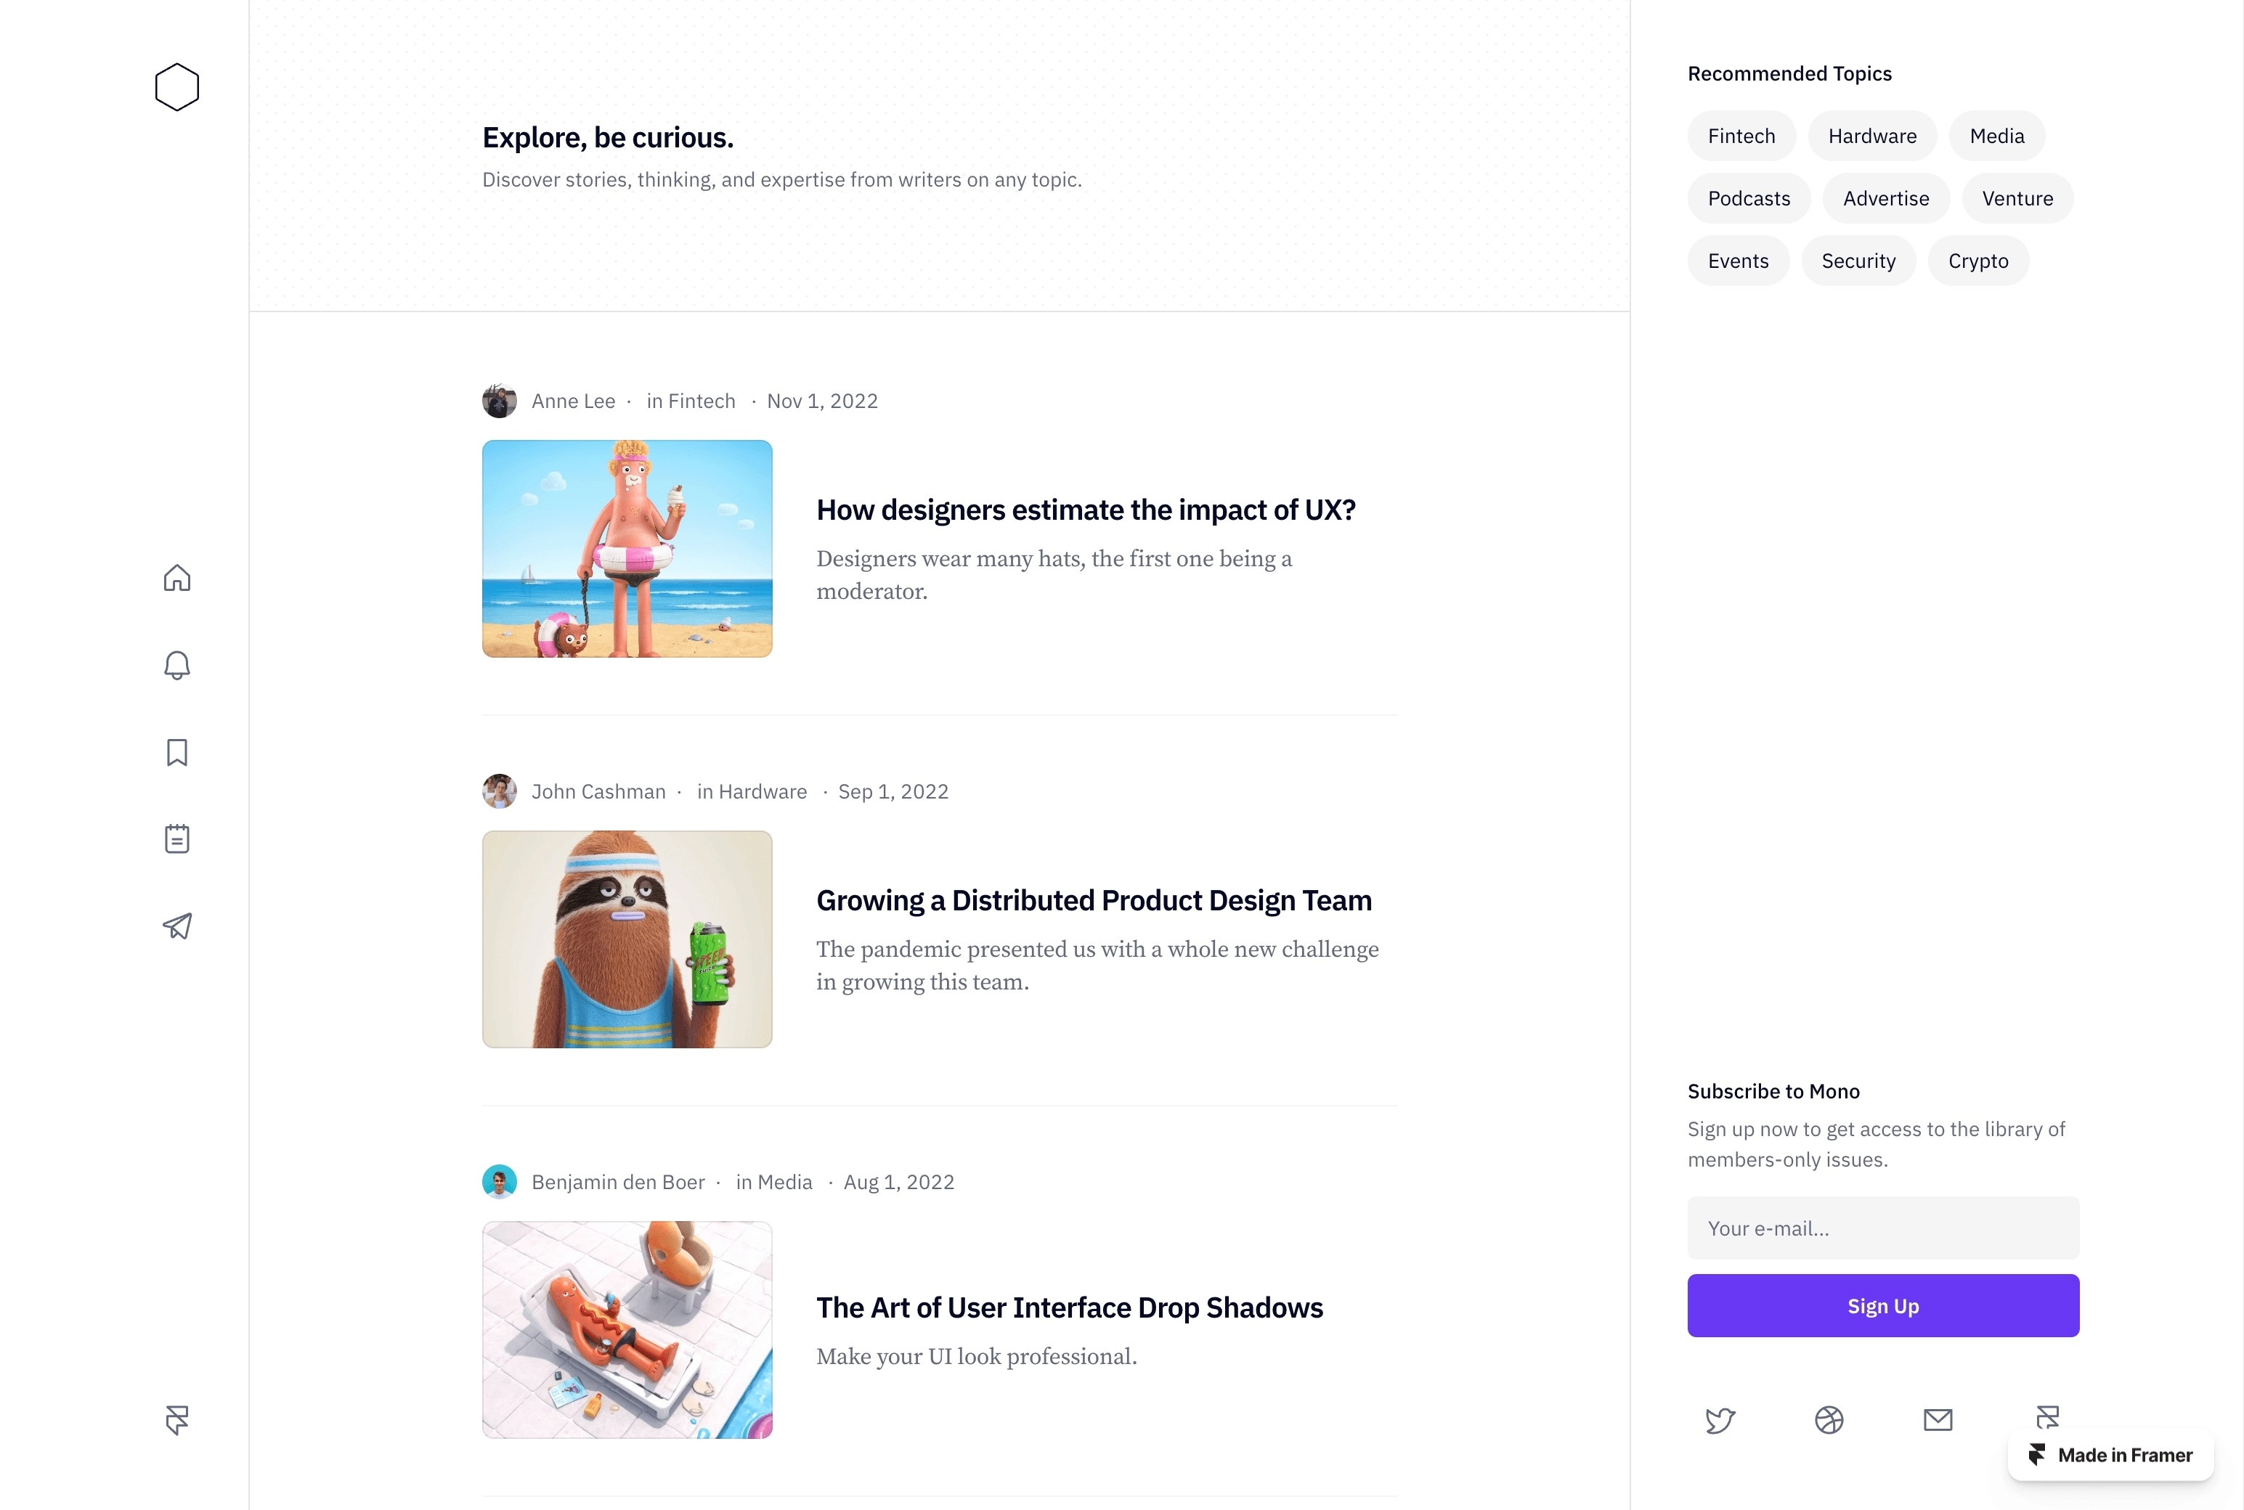Open the Tasks or Schedule icon
Viewport: 2244px width, 1510px height.
click(x=177, y=838)
